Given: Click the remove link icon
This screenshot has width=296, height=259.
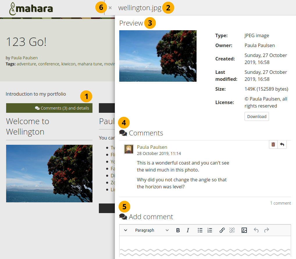Looking at the screenshot, I should pyautogui.click(x=232, y=230).
